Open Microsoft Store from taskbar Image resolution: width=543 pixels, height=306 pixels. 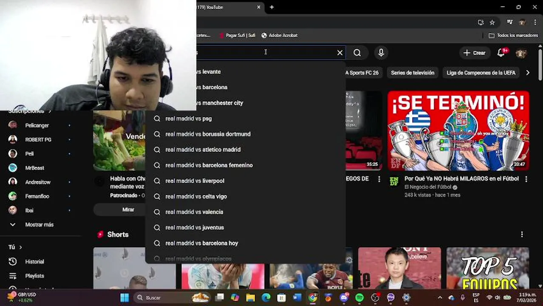point(281,298)
